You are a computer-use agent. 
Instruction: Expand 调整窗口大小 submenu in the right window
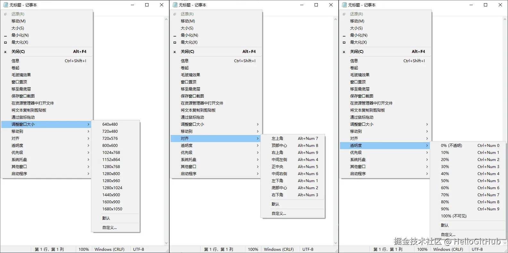[386, 124]
